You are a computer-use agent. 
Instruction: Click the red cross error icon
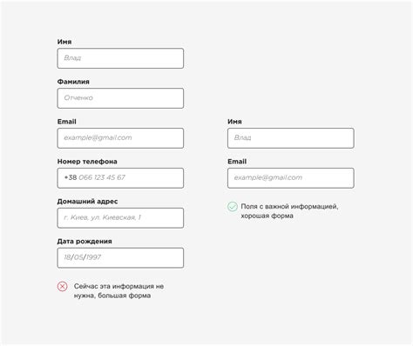pos(62,286)
